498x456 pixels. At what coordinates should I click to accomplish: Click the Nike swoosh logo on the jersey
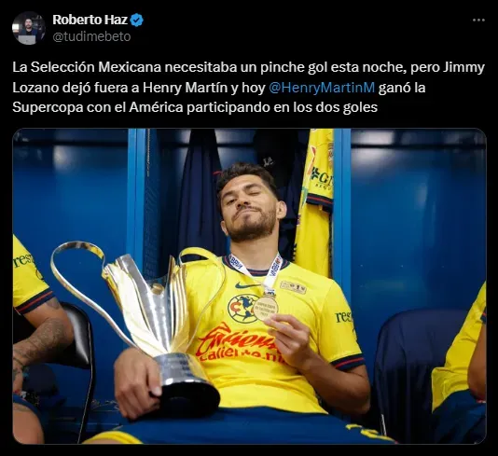coord(245,285)
